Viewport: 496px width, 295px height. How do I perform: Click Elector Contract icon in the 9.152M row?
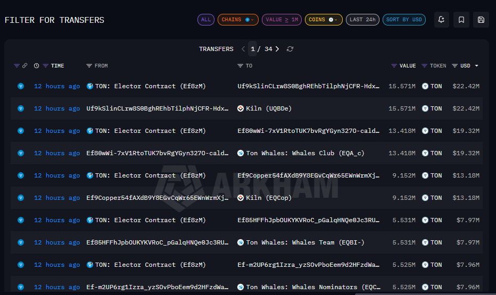[x=90, y=175]
